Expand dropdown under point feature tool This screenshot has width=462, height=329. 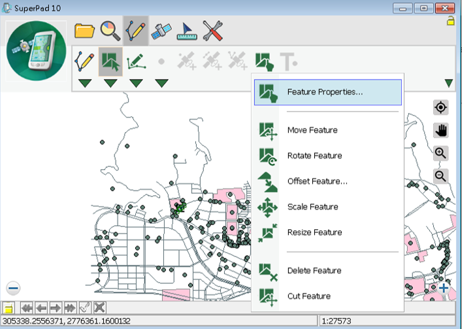click(x=162, y=84)
